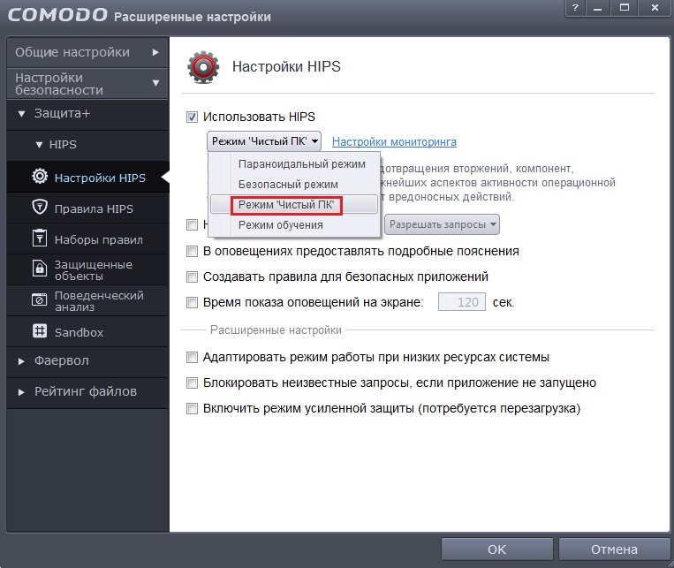Viewport: 674px width, 568px height.
Task: Open the Разрешать запросы dropdown
Action: (x=442, y=224)
